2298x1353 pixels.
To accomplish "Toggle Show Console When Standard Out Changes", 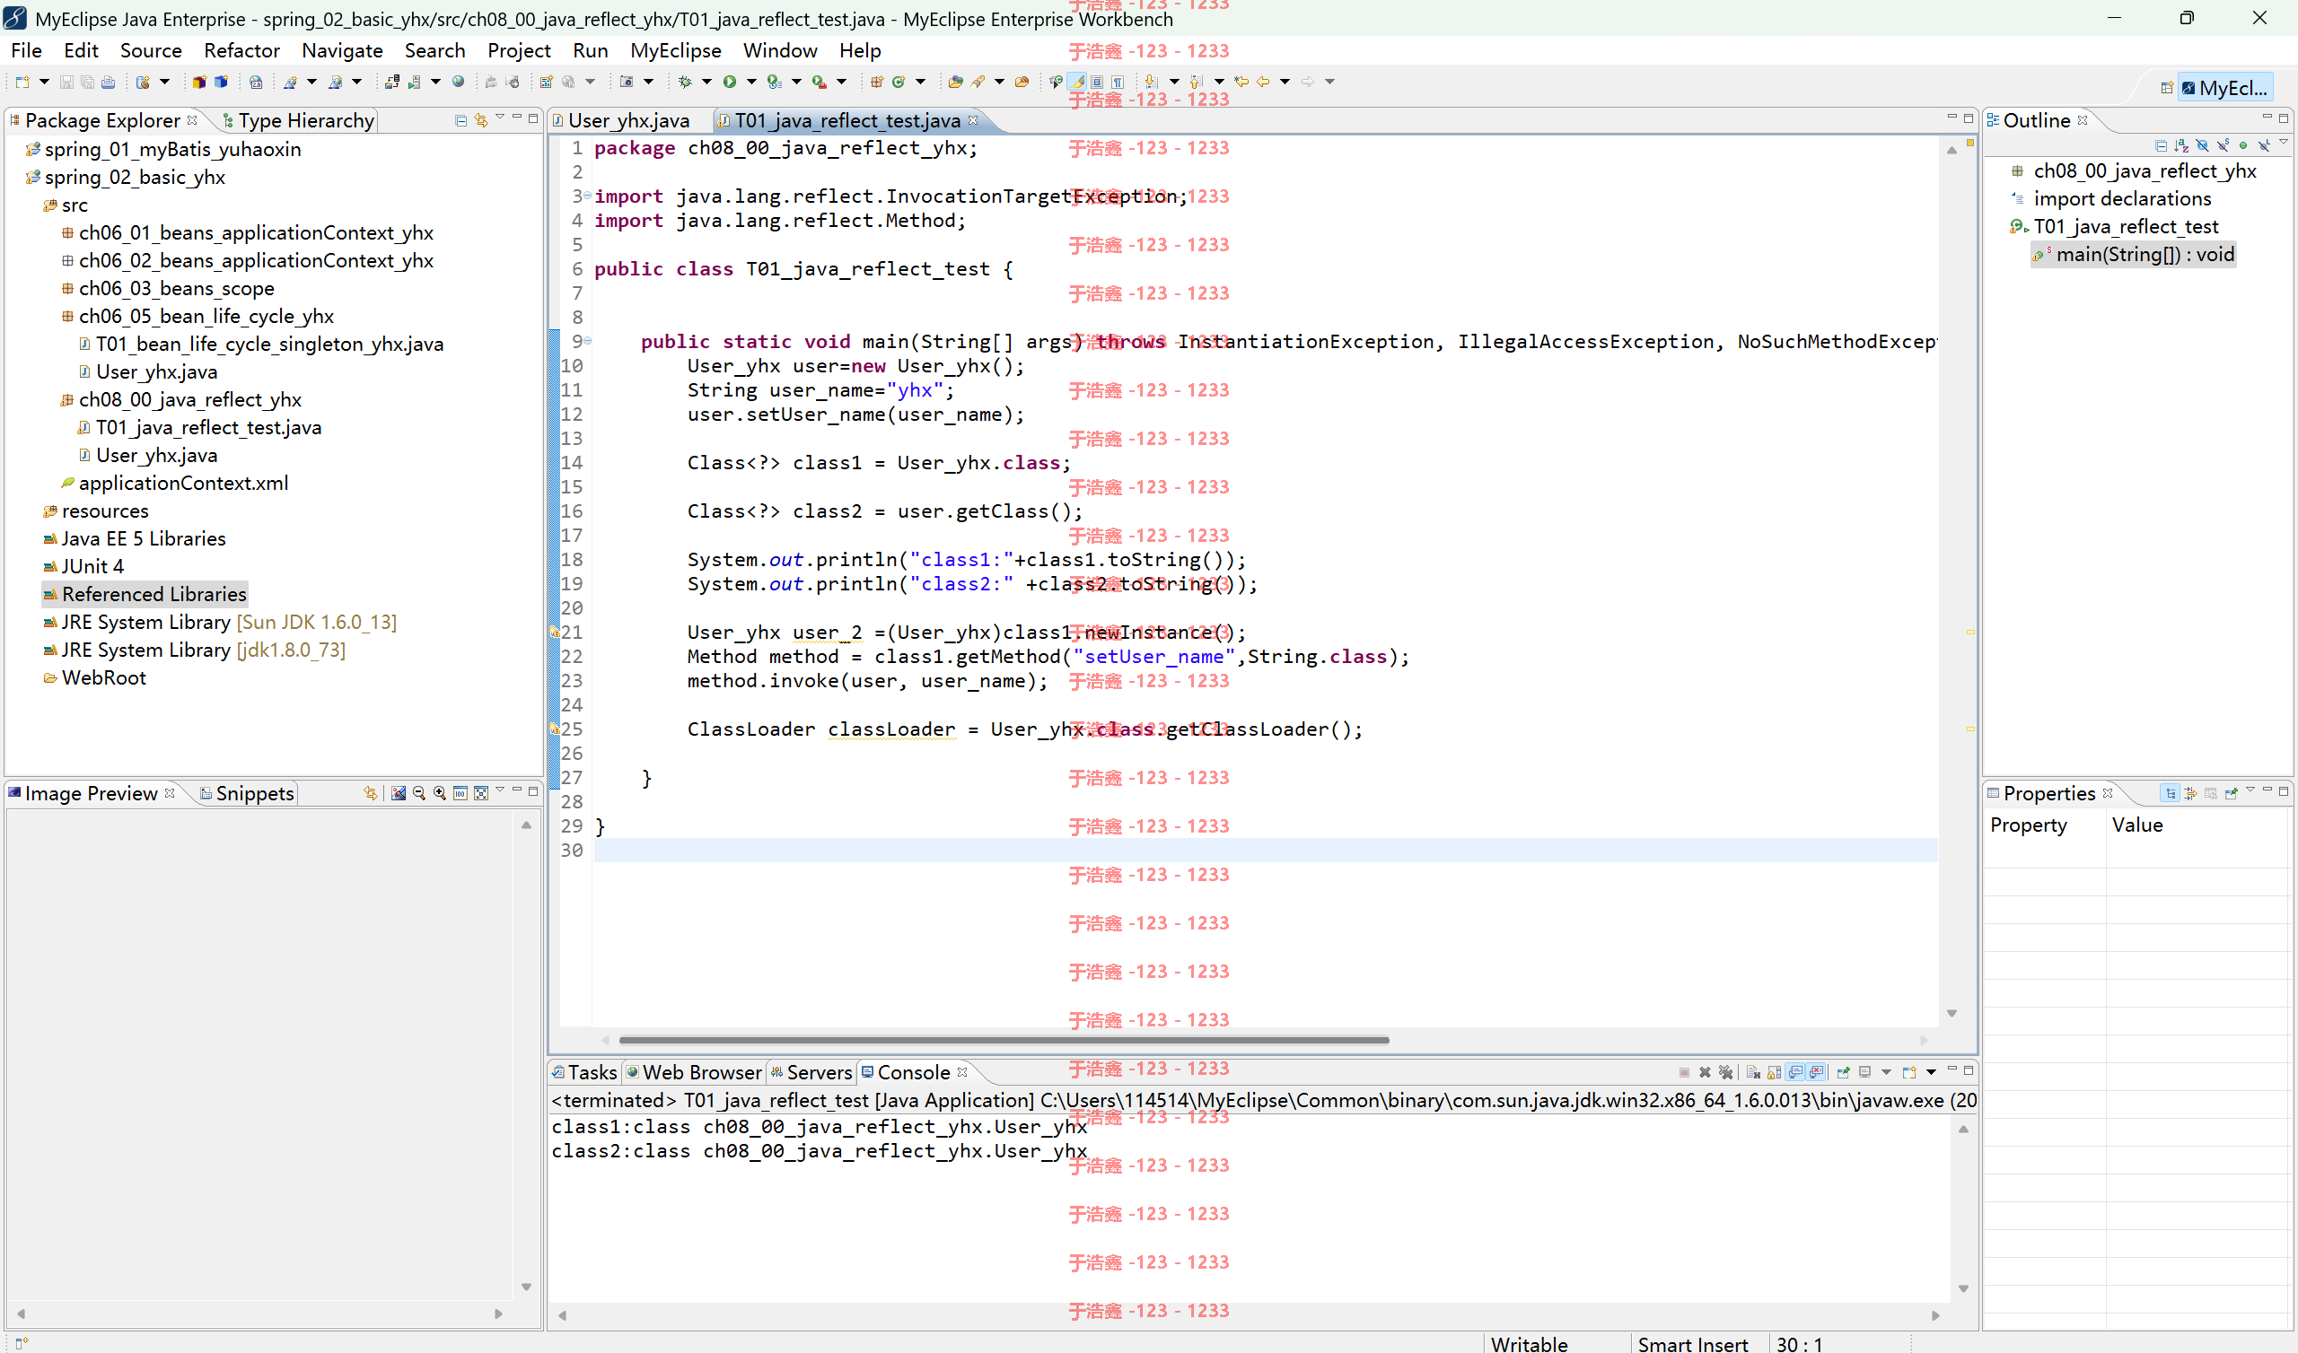I will (1795, 1072).
